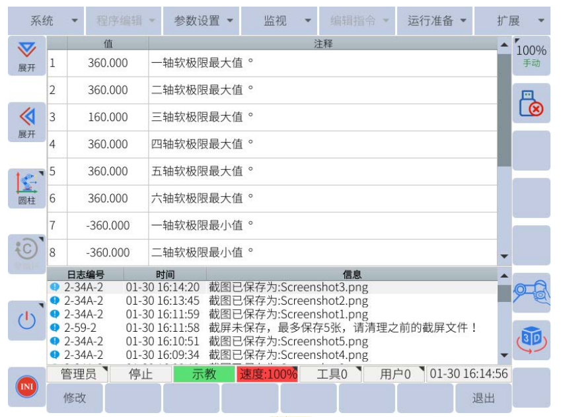Select axis three soft limit value 160.000
565x417 pixels.
(108, 117)
